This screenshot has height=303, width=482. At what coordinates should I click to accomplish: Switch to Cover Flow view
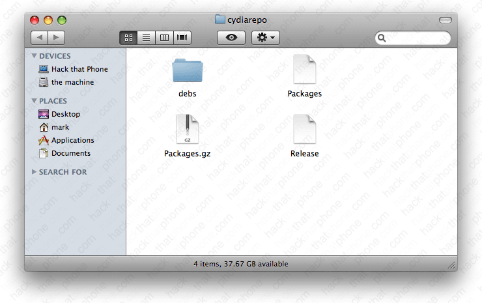[182, 38]
